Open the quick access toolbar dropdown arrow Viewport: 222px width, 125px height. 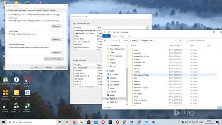[114, 32]
